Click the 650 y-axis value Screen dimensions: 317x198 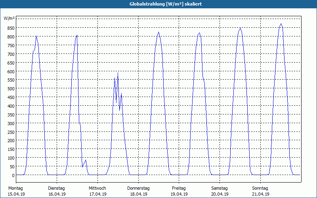pyautogui.click(x=11, y=63)
